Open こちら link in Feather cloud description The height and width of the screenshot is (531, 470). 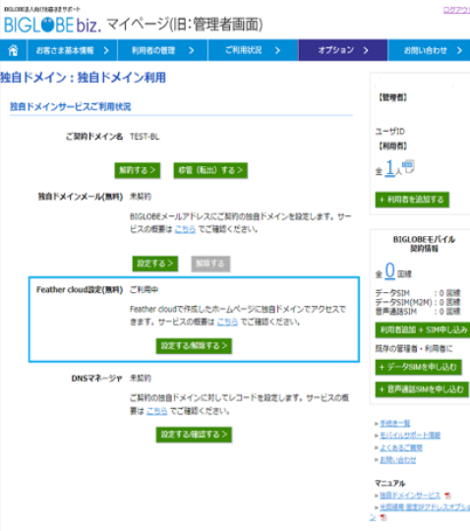pyautogui.click(x=227, y=322)
